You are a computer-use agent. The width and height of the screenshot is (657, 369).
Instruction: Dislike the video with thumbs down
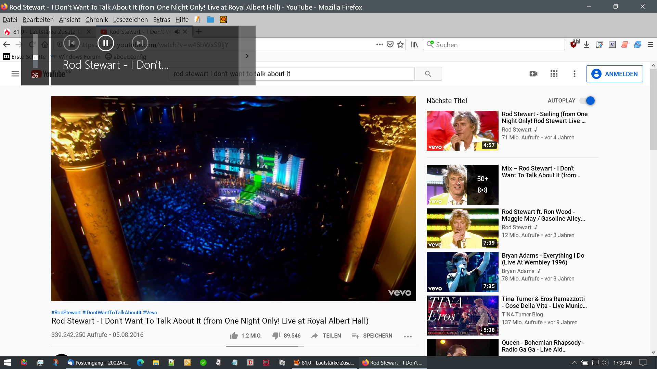[276, 336]
